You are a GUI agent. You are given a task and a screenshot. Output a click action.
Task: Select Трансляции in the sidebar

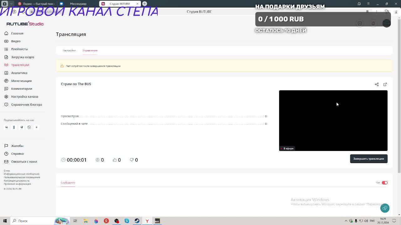[x=20, y=65]
